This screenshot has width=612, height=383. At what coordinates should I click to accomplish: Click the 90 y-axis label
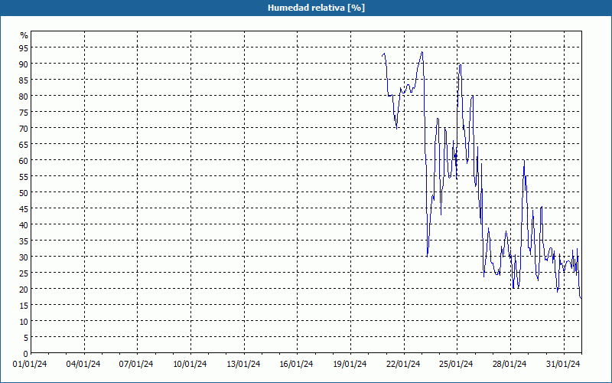pos(24,64)
